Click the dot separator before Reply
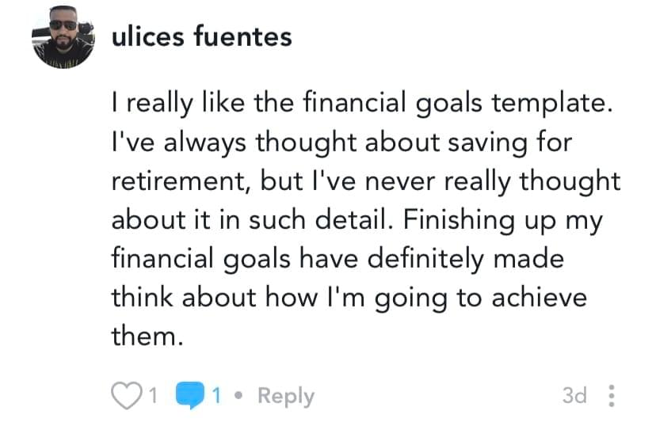This screenshot has width=656, height=430. 240,395
